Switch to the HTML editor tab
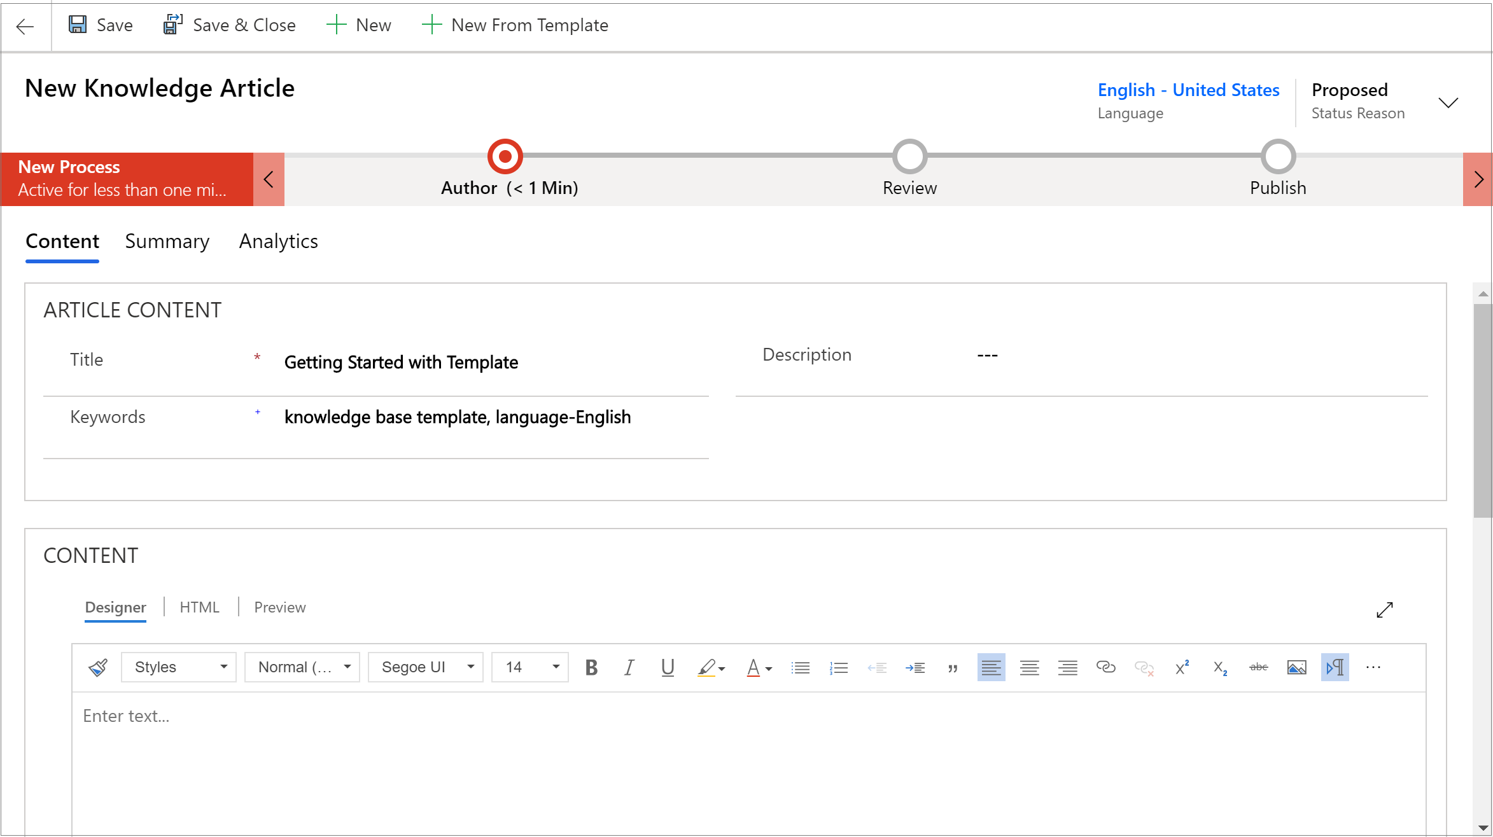Screen dimensions: 1493x837 click(x=199, y=607)
